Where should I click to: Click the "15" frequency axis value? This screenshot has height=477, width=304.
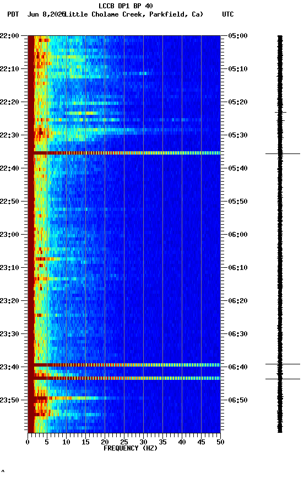(85, 442)
